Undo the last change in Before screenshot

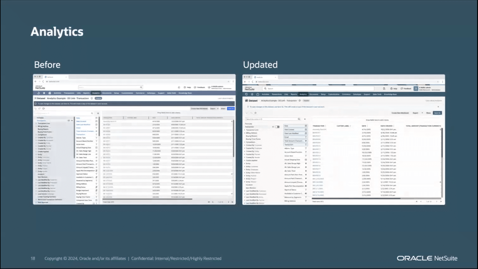(36, 109)
